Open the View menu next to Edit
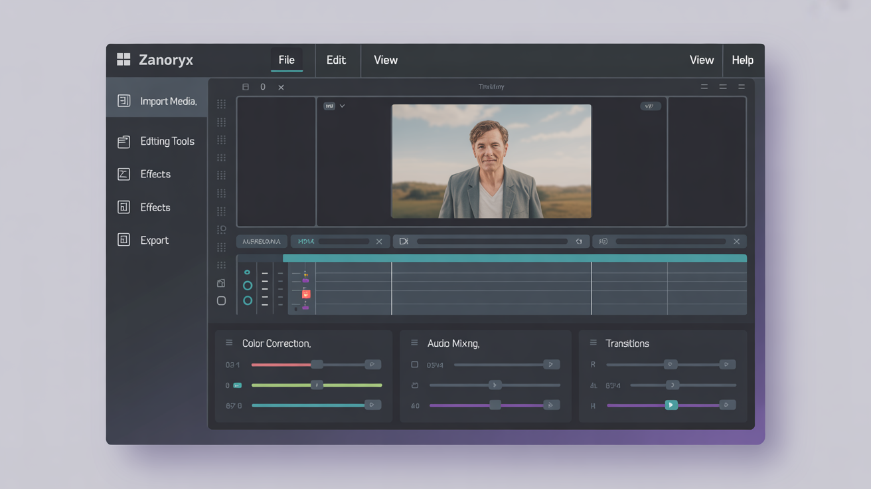The image size is (871, 489). (386, 60)
